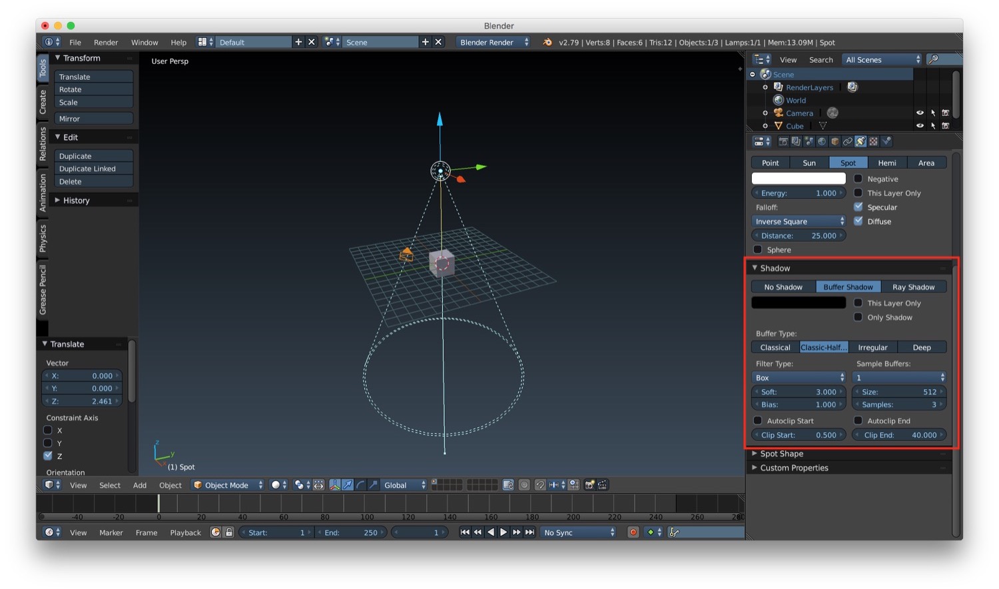The height and width of the screenshot is (589, 999).
Task: Click the OpenGL render animation clapper icon
Action: point(603,485)
